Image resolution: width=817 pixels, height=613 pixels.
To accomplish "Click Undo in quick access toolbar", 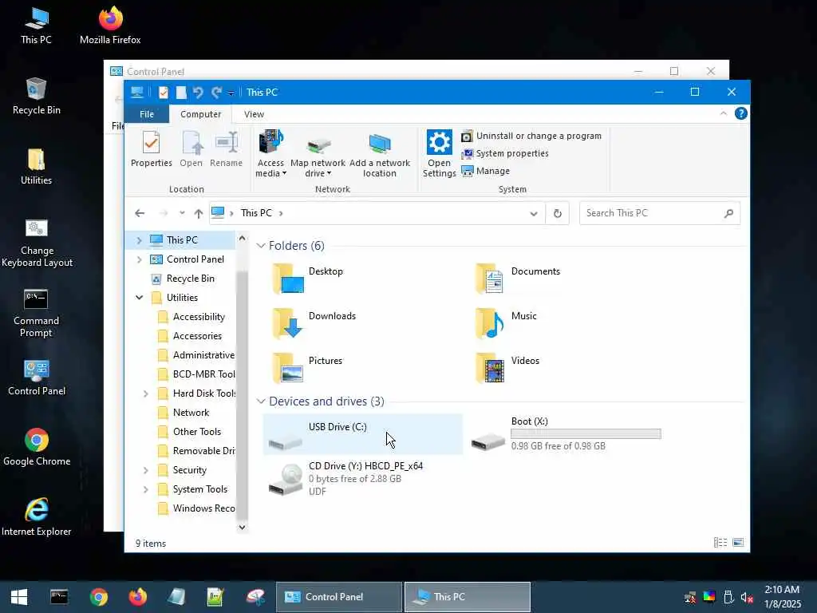I will pos(198,93).
